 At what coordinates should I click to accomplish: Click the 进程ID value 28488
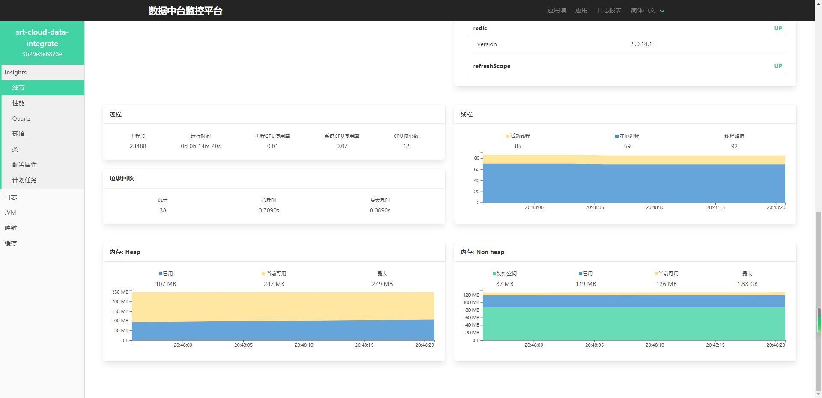(x=138, y=146)
